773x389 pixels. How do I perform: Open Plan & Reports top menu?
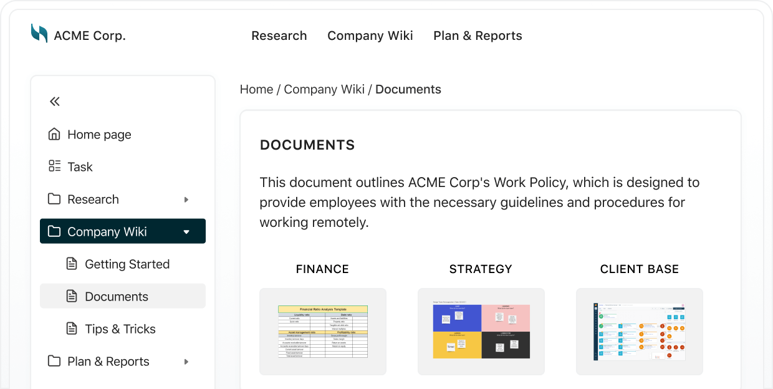[x=478, y=36]
